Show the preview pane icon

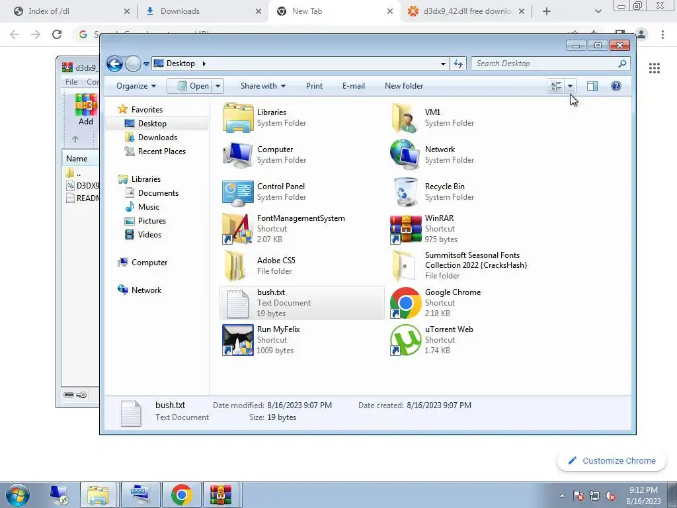[x=592, y=86]
